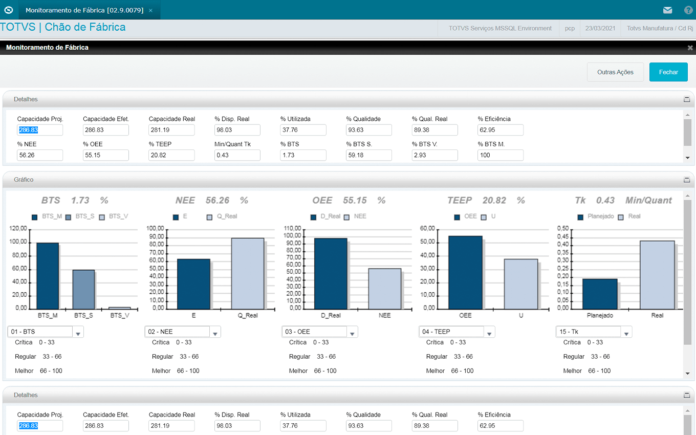Collapse the Gráfico section
Screen dimensions: 696x435
coord(687,180)
